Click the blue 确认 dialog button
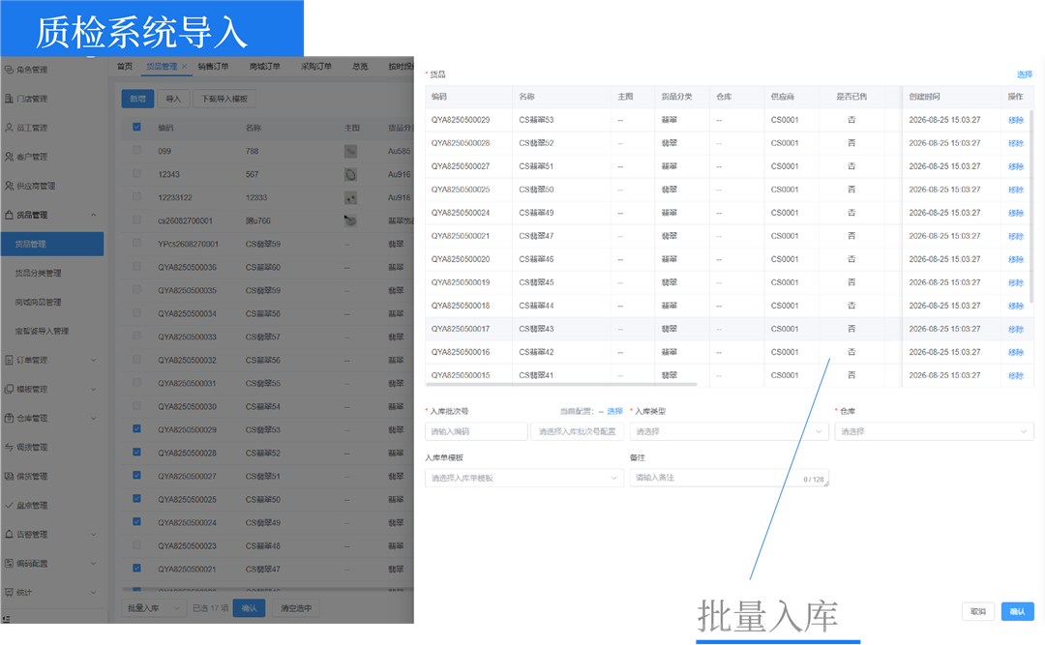The image size is (1045, 645). point(1017,611)
